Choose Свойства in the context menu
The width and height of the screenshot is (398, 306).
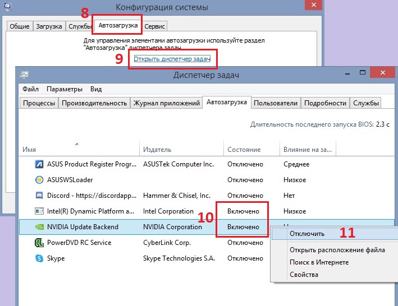[304, 275]
